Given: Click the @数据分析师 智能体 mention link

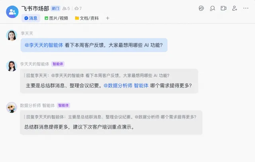Looking at the screenshot, I should point(126,86).
